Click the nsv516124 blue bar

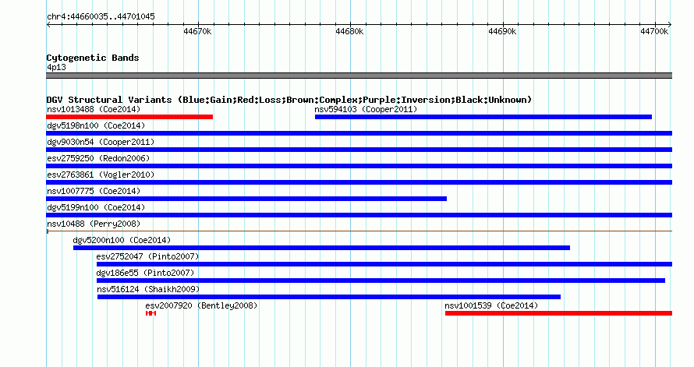(329, 297)
